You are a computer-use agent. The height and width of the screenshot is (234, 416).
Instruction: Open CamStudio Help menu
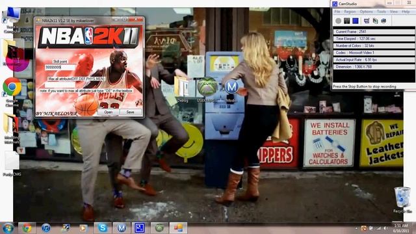[406, 12]
